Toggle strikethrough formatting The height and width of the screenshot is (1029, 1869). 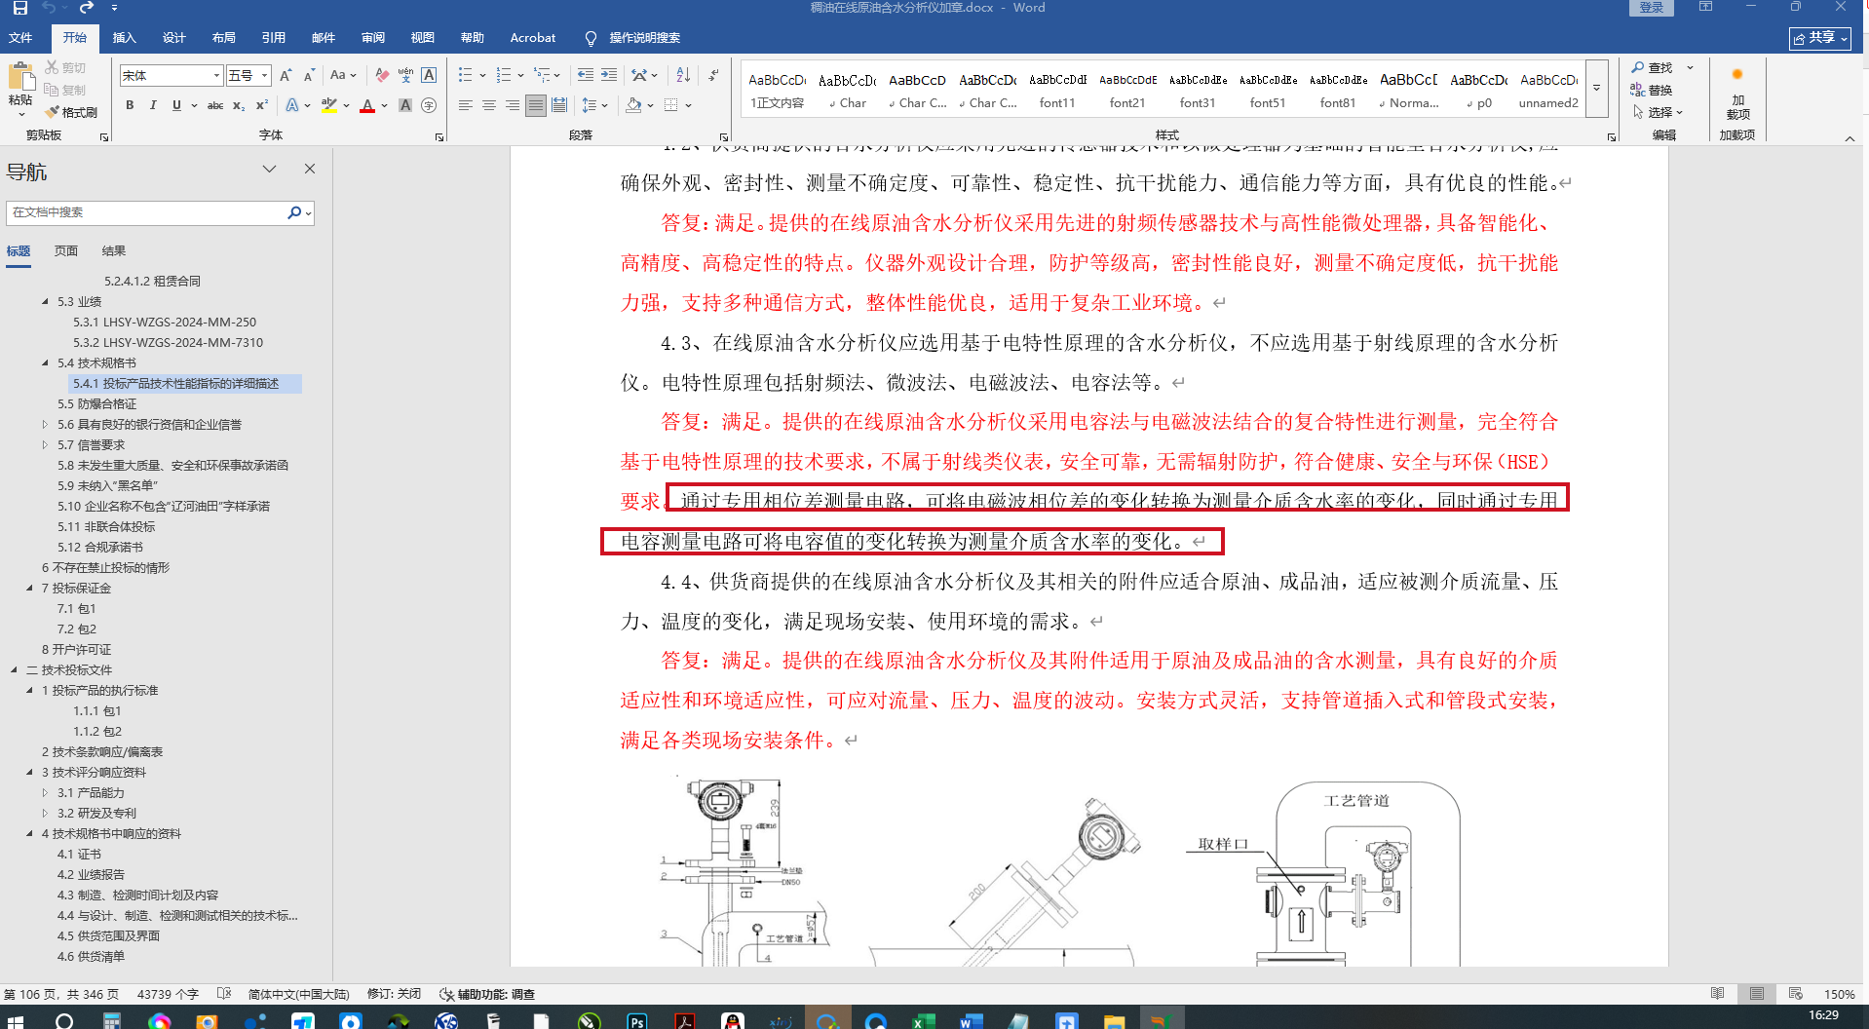(215, 105)
